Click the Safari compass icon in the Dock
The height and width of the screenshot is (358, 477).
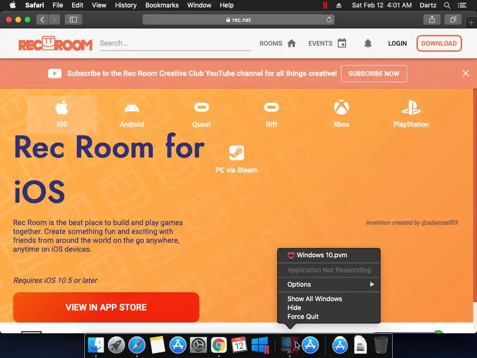pyautogui.click(x=137, y=345)
